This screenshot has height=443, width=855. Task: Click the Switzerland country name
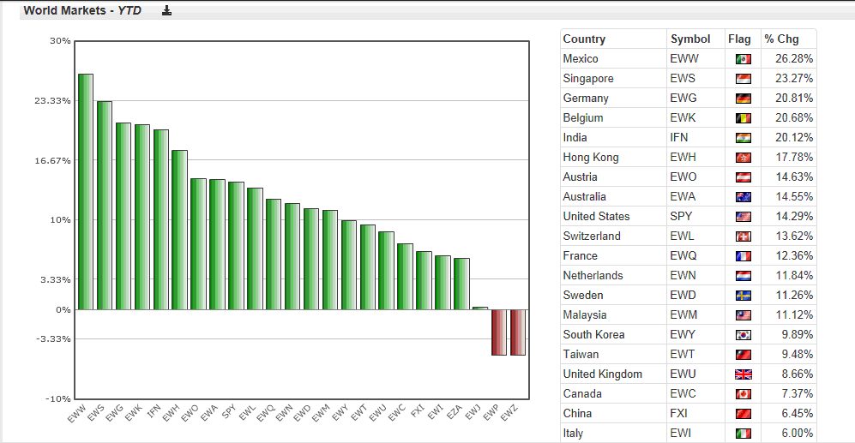592,236
